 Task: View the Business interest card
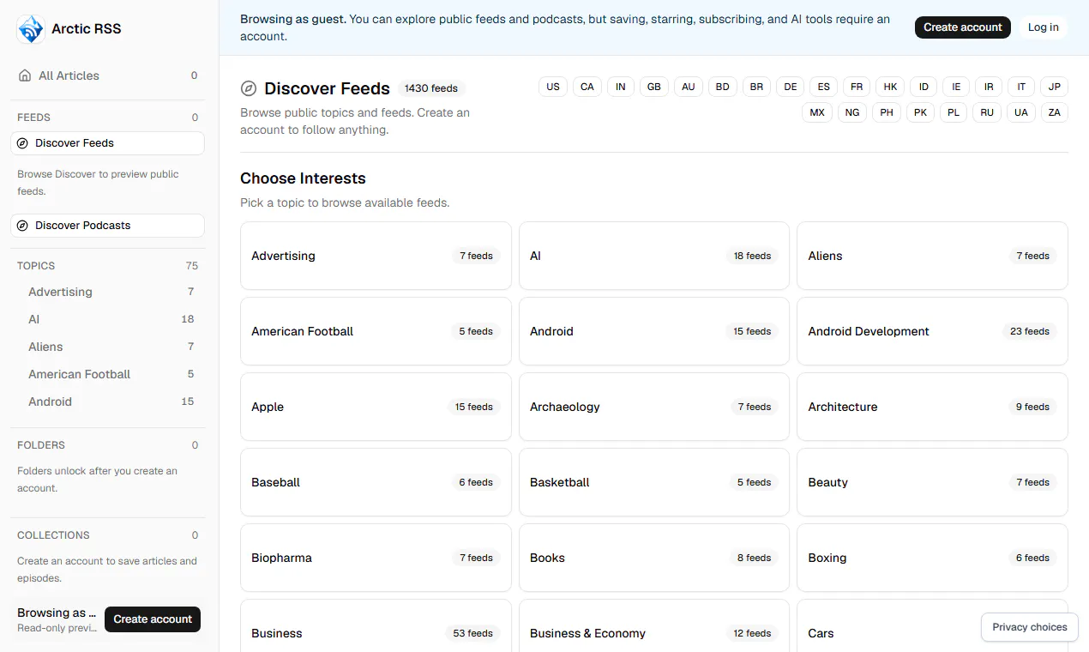coord(376,626)
